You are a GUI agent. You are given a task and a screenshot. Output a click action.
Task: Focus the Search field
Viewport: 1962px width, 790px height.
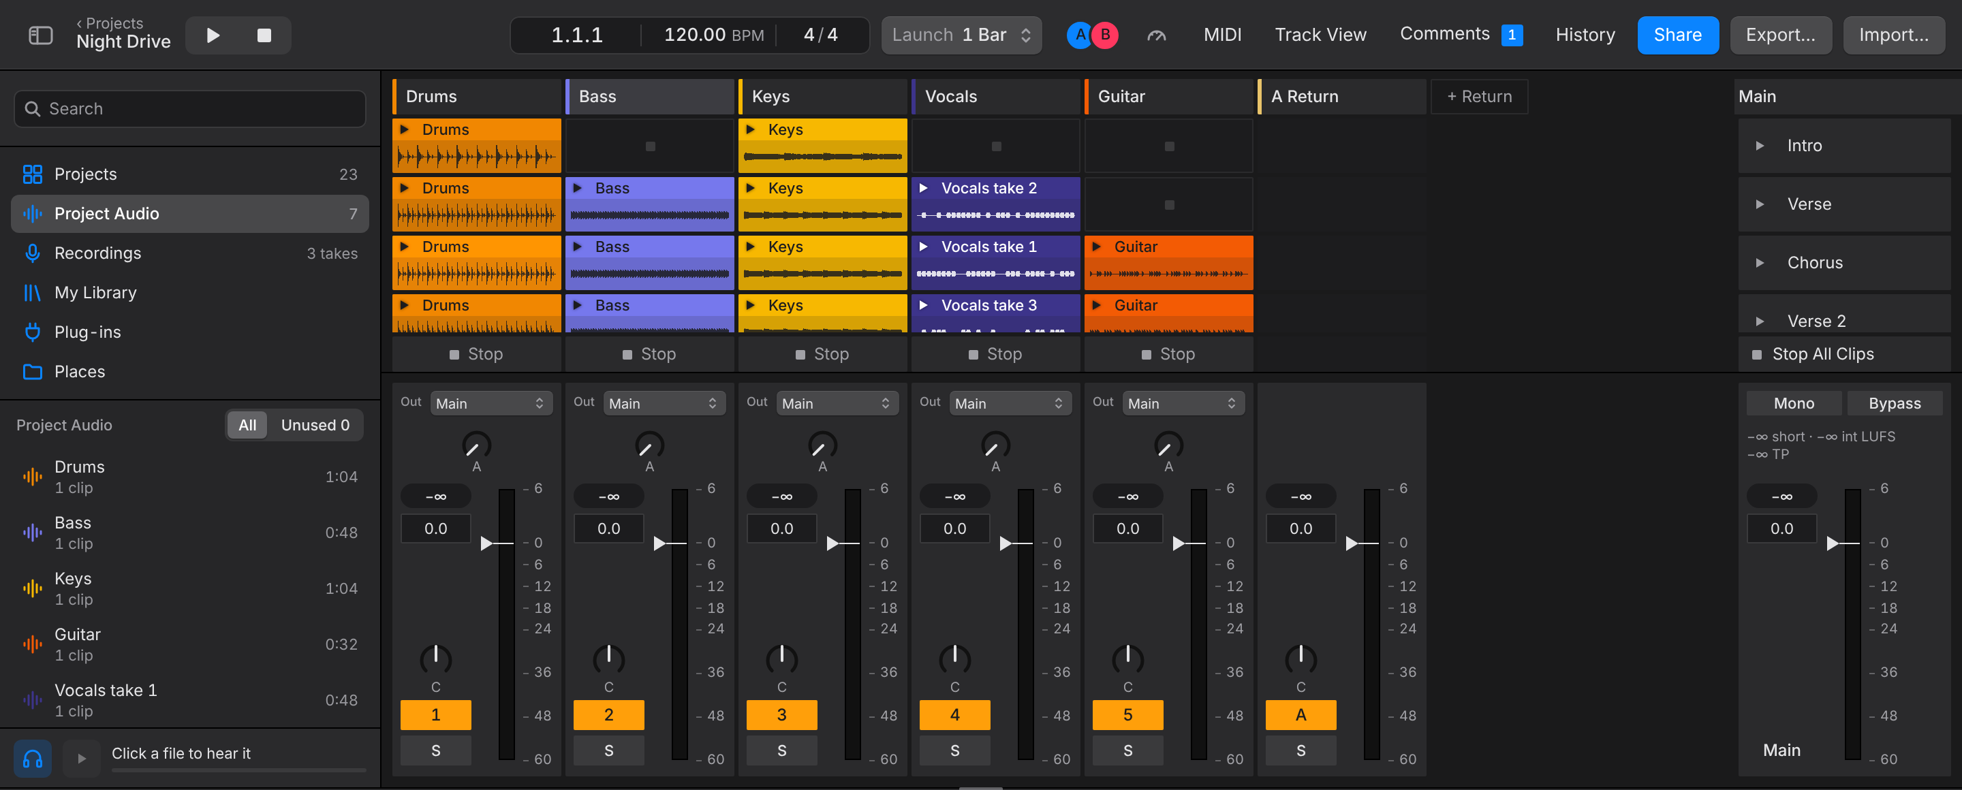189,109
